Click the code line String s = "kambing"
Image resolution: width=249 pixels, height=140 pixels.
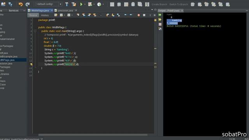tap(56, 49)
